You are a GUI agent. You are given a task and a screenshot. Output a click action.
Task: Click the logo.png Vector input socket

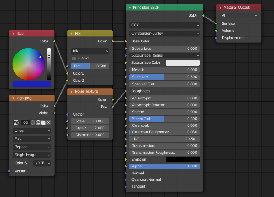[9, 171]
